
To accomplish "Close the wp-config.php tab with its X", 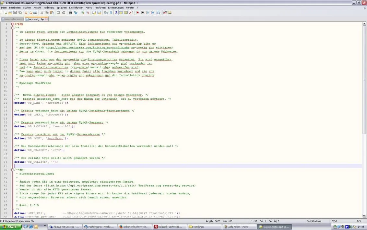I will pyautogui.click(x=46, y=19).
